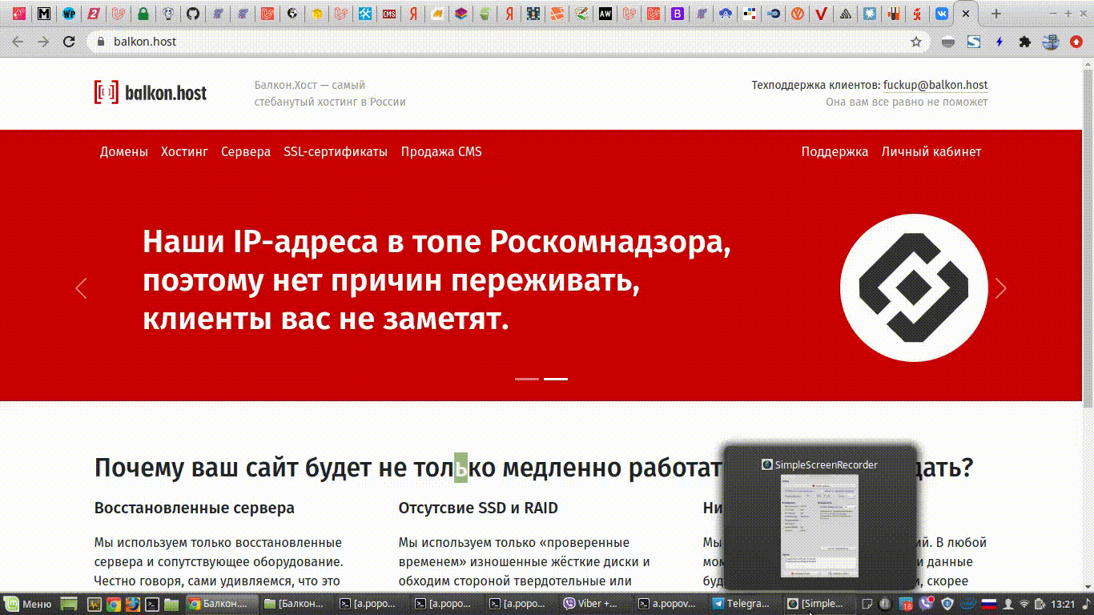1094x615 pixels.
Task: Open a new browser tab
Action: (x=996, y=14)
